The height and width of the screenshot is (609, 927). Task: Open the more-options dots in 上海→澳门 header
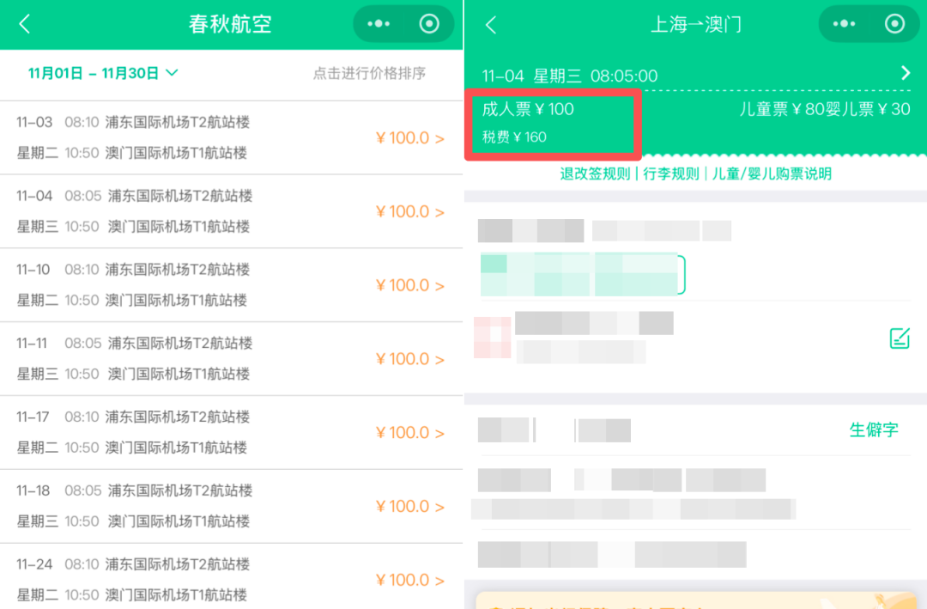pyautogui.click(x=844, y=24)
